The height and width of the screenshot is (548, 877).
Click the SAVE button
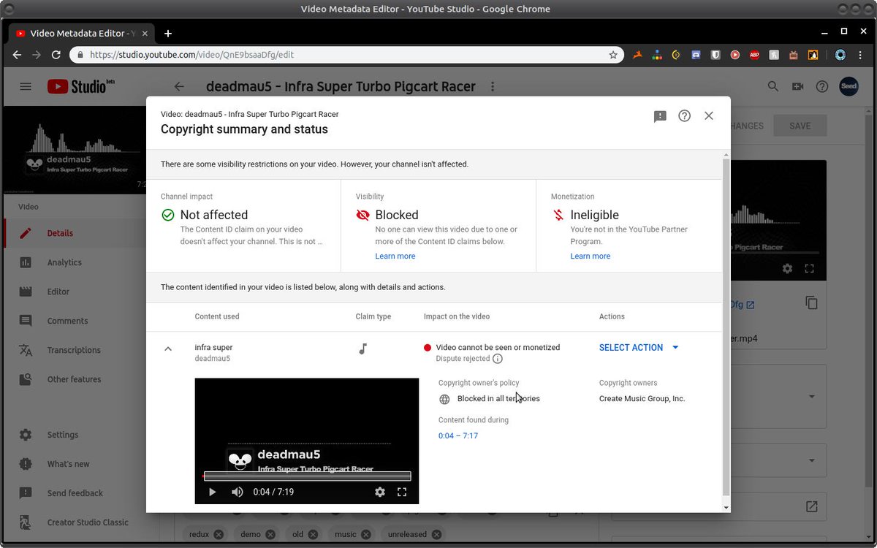tap(800, 126)
